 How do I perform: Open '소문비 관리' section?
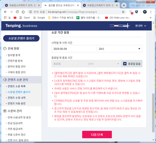point(15,111)
